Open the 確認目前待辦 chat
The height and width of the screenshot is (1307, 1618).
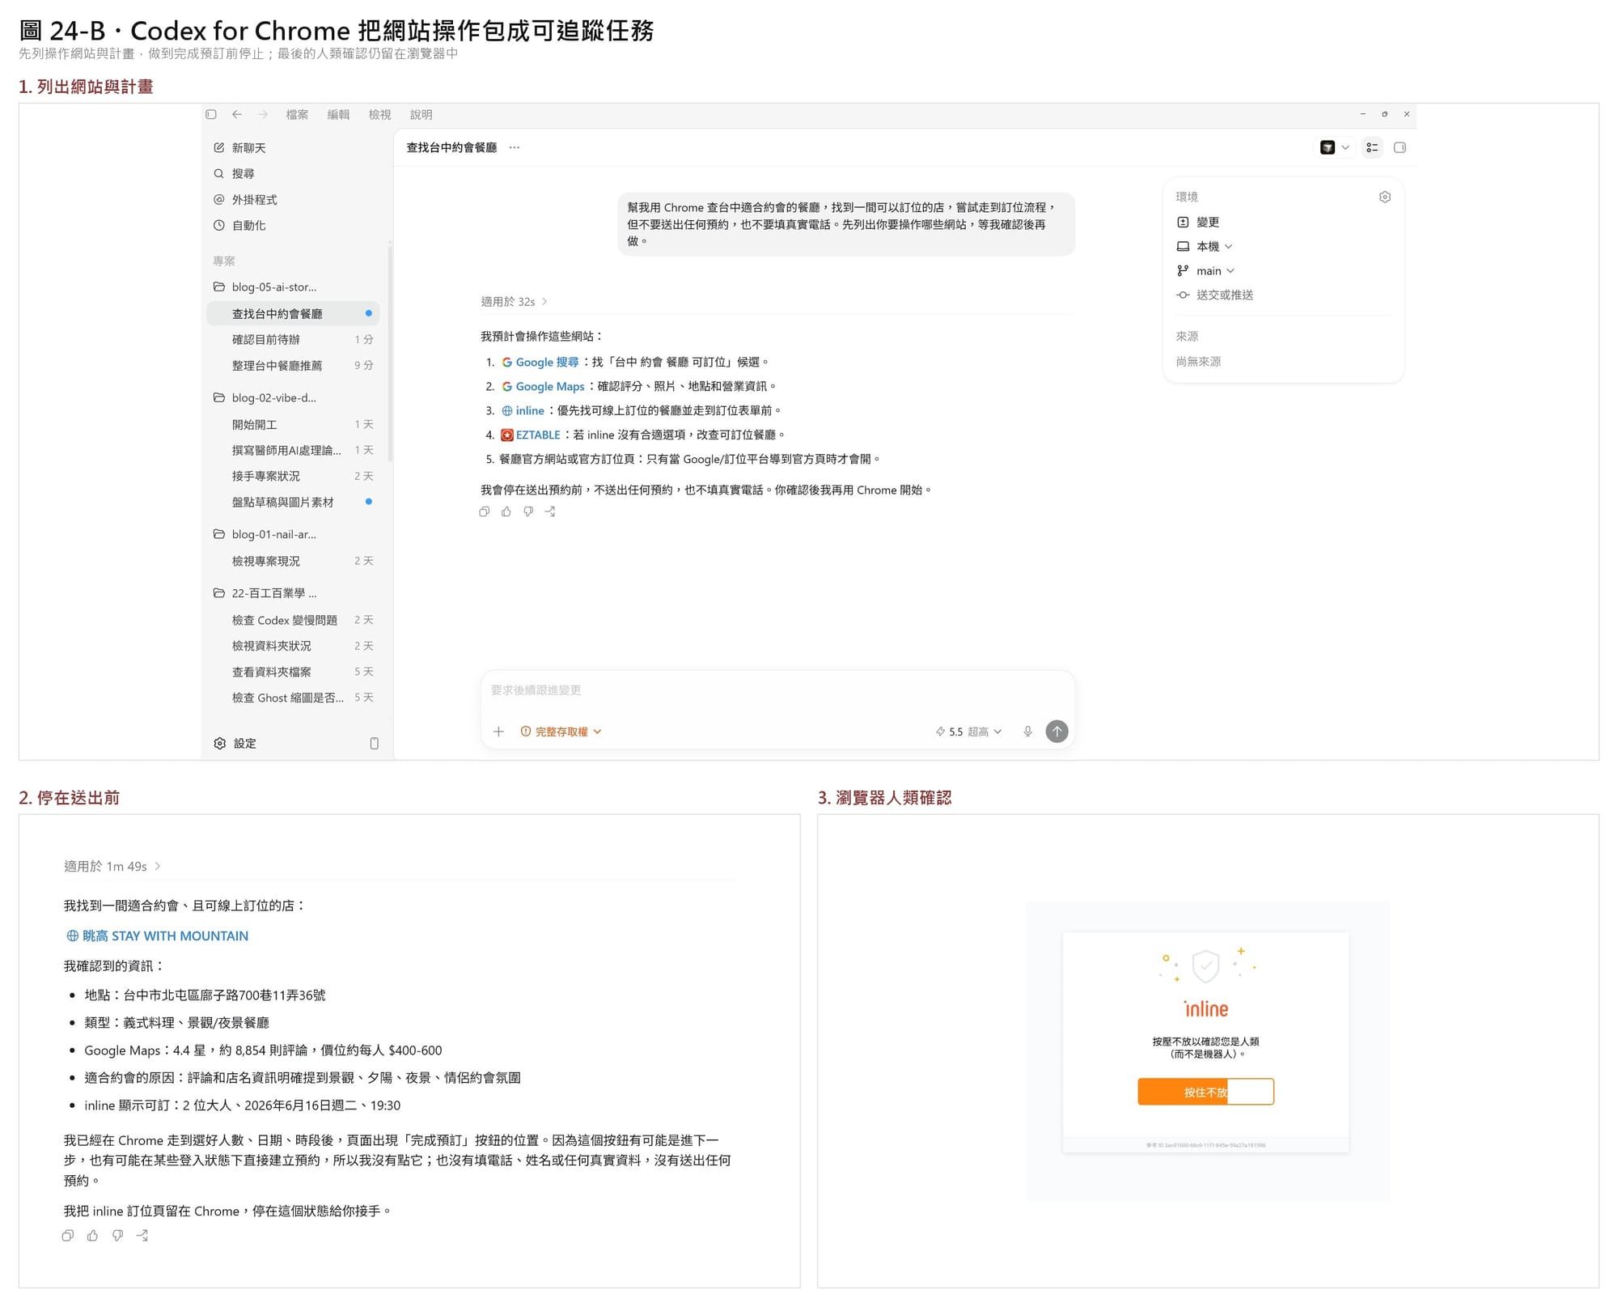click(x=293, y=340)
